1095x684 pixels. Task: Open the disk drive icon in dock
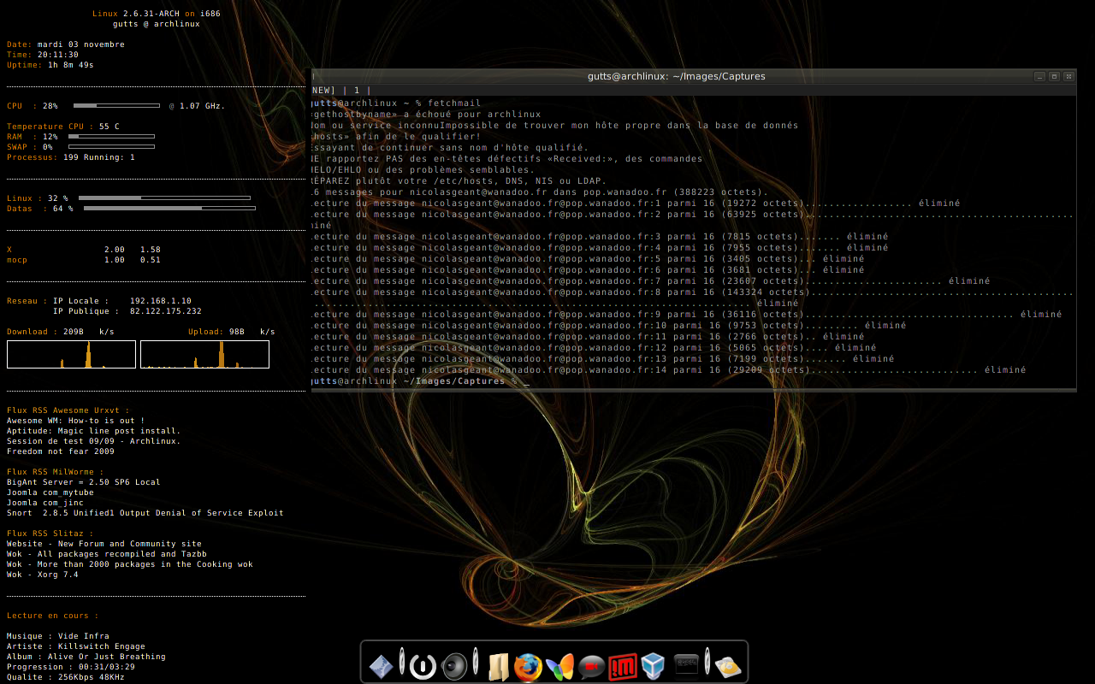pos(727,666)
